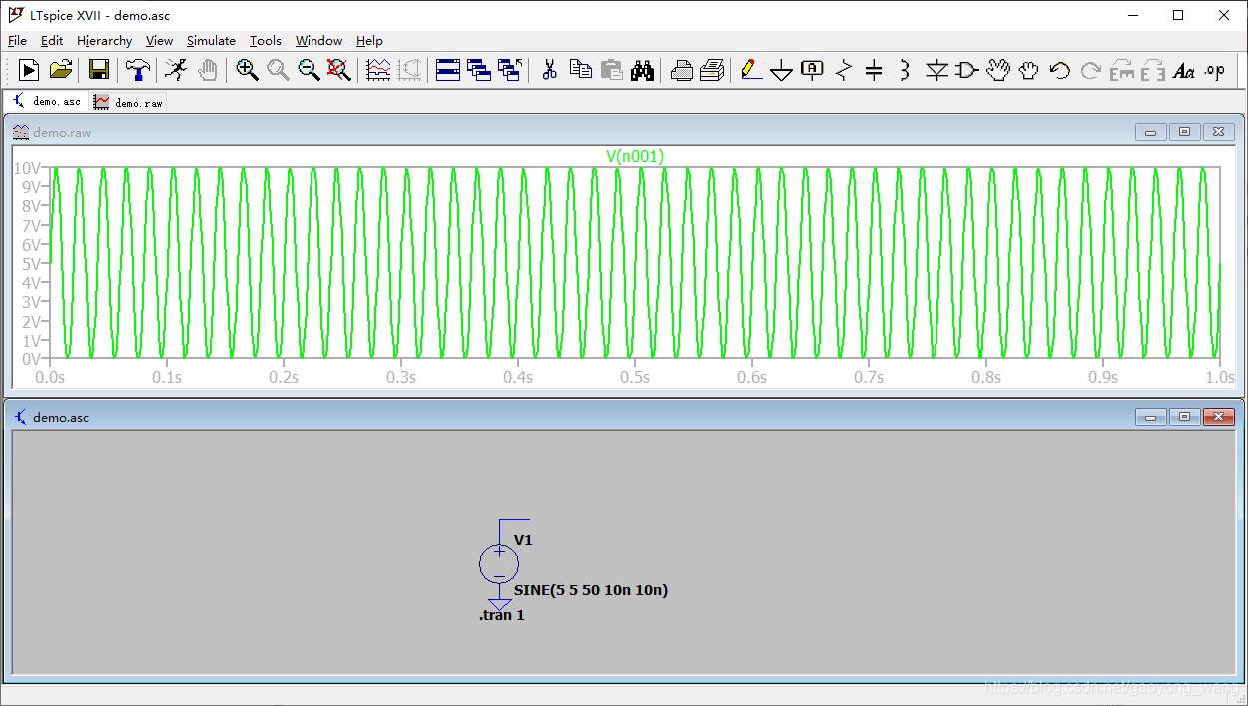Save the schematic with floppy icon

pyautogui.click(x=99, y=69)
